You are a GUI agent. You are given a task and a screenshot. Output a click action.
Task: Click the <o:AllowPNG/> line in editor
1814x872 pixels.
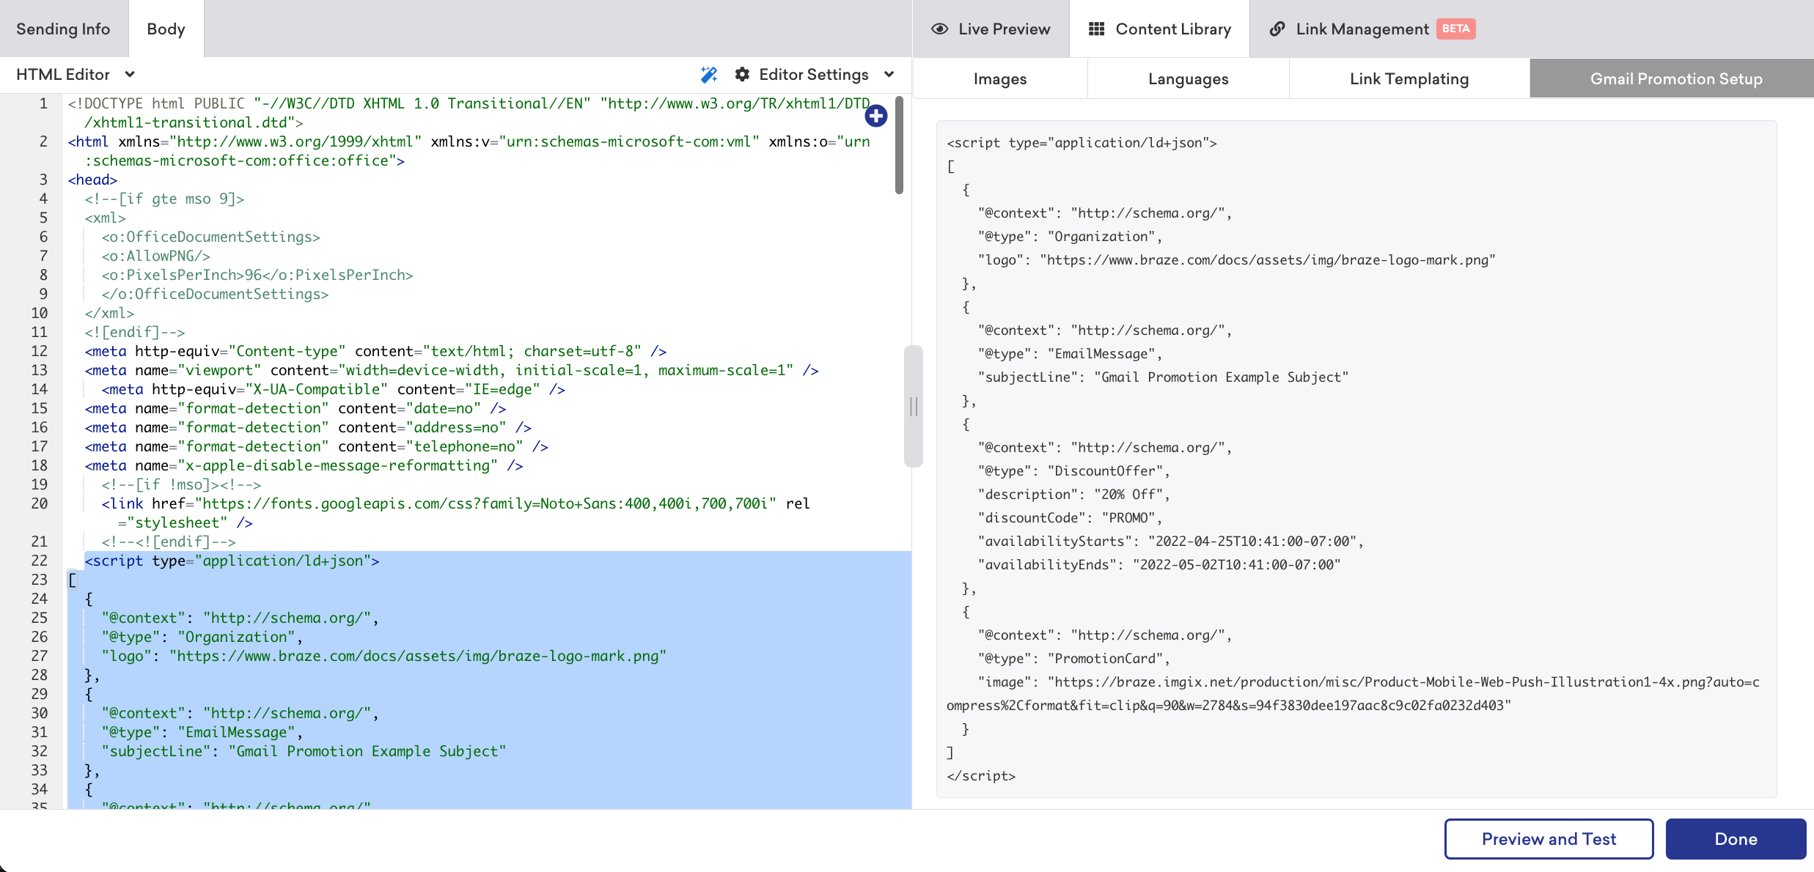pyautogui.click(x=156, y=256)
